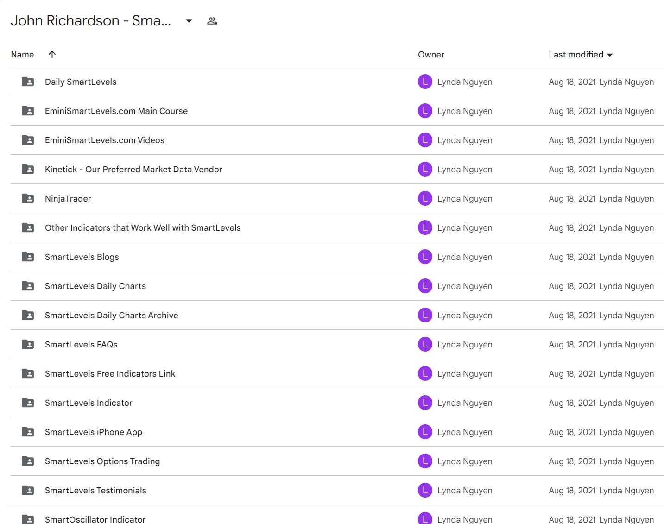The height and width of the screenshot is (524, 664).
Task: Click owner avatar in Kinetick row
Action: pyautogui.click(x=425, y=169)
